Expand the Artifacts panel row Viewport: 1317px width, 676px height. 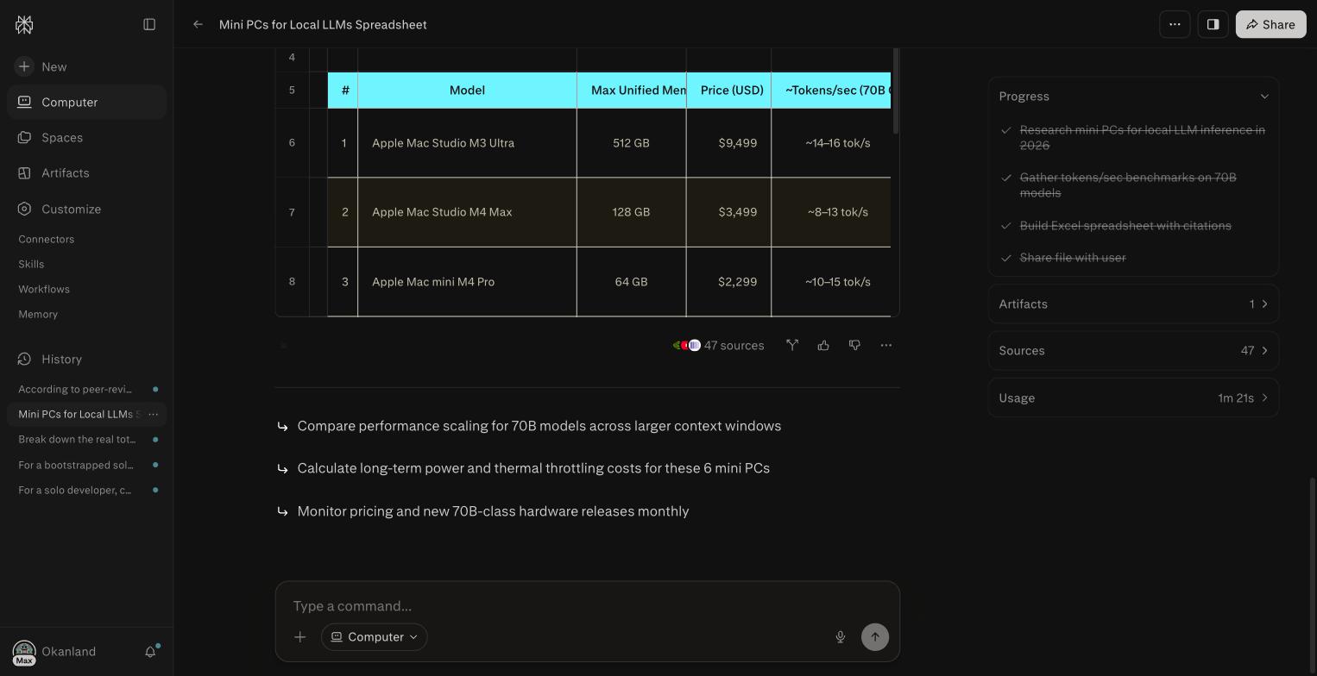pyautogui.click(x=1133, y=304)
